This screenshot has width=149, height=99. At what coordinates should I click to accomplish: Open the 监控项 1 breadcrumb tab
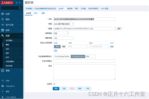(x=62, y=9)
